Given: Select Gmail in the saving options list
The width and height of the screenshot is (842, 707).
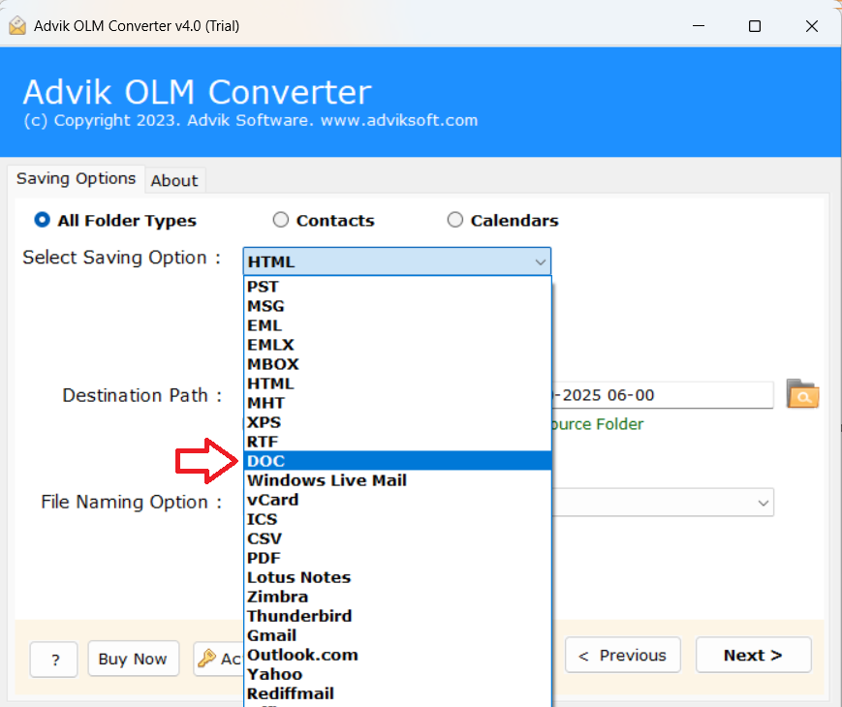Looking at the screenshot, I should pos(271,635).
